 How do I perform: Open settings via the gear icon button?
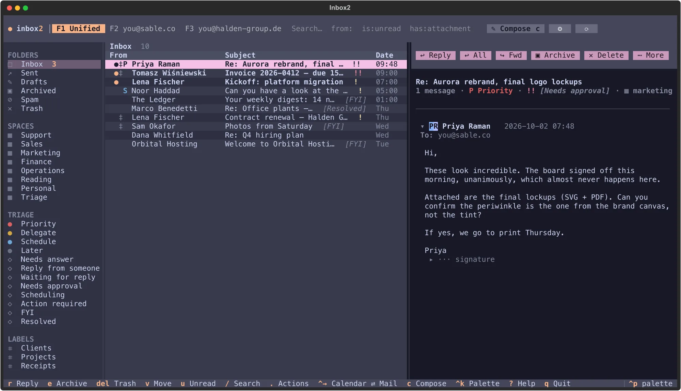click(x=560, y=29)
